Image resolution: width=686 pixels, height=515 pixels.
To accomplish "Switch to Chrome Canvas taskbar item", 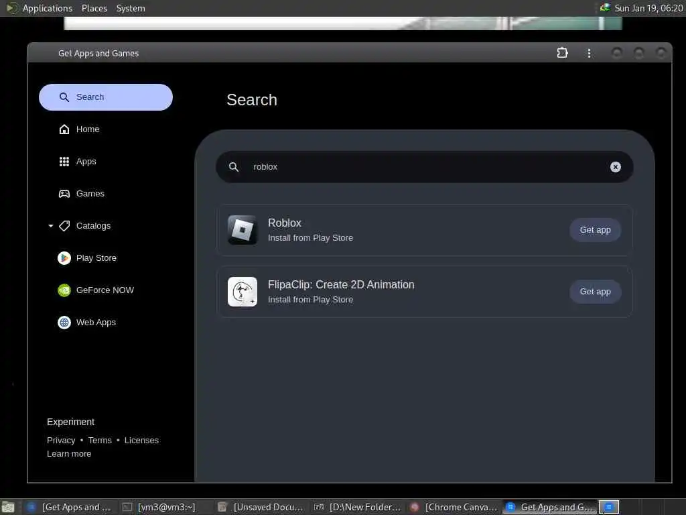I will 454,507.
